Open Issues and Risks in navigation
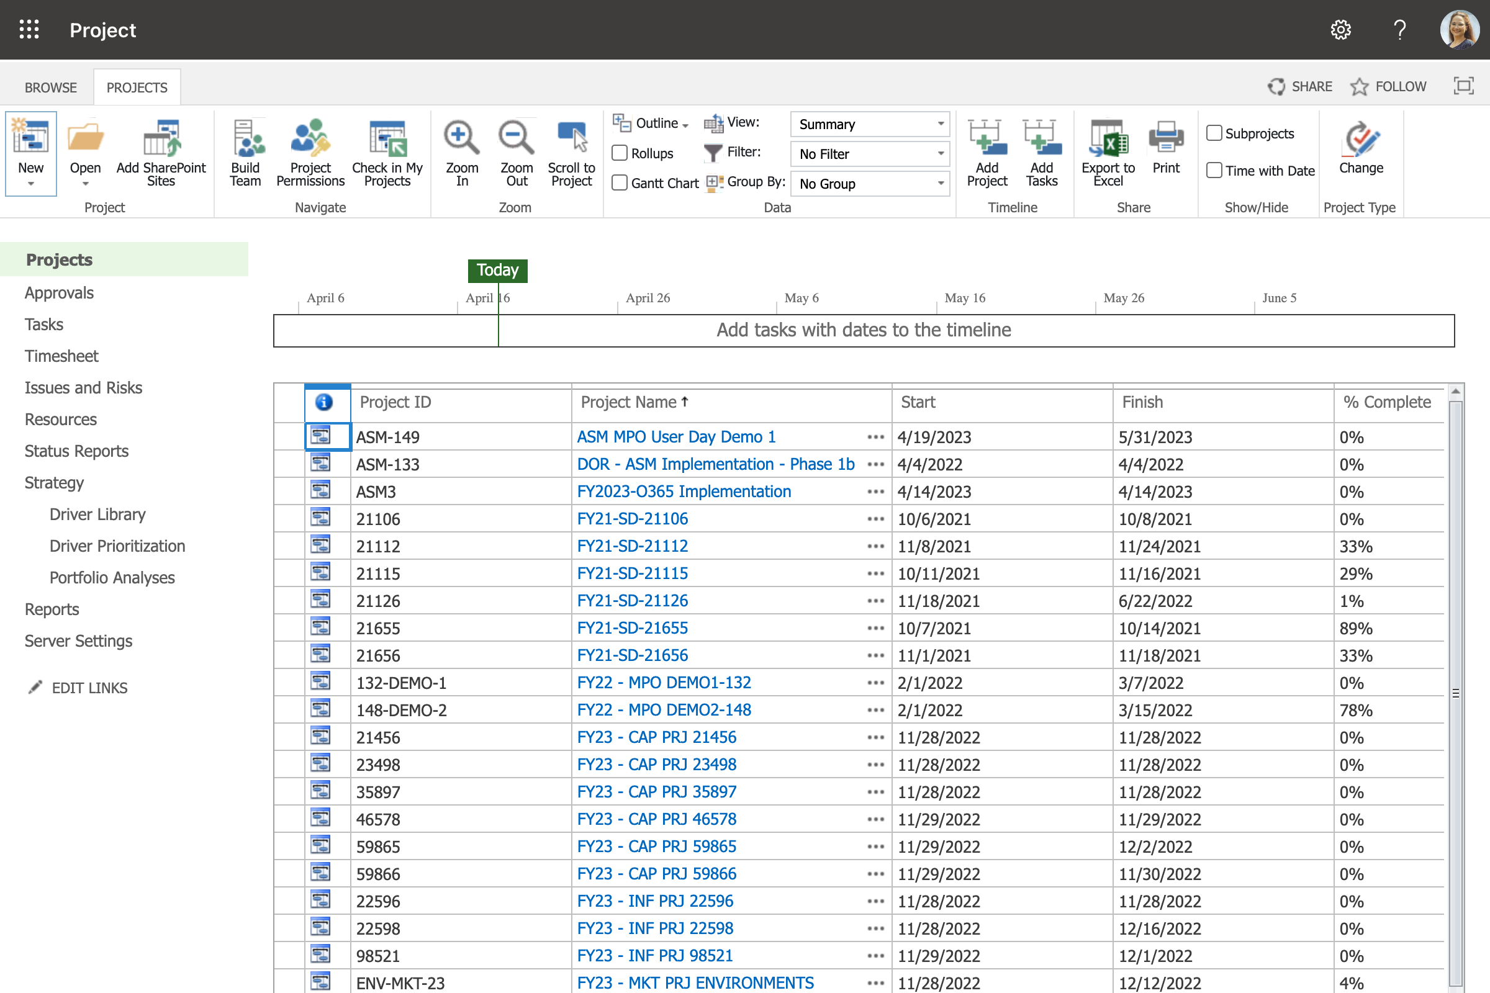The image size is (1490, 993). [x=83, y=387]
